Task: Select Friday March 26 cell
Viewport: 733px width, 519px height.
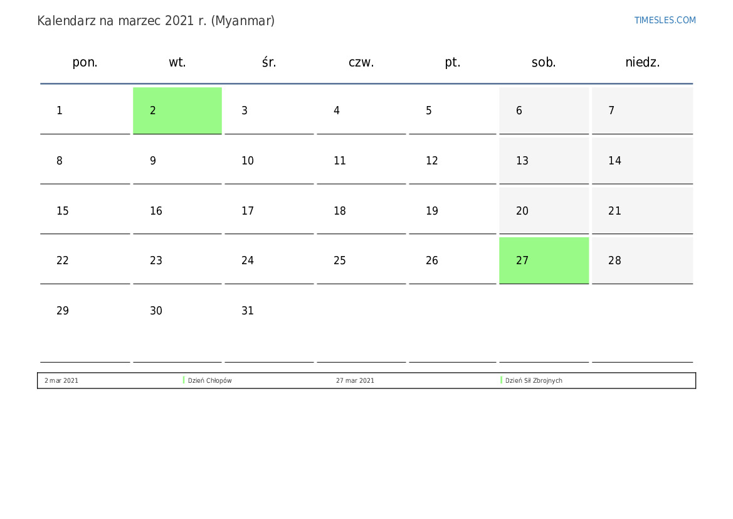Action: [452, 260]
